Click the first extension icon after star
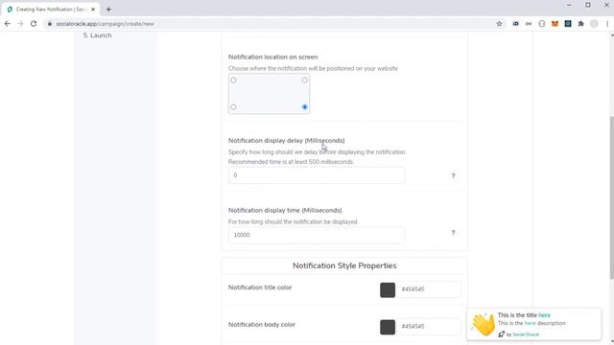Image resolution: width=614 pixels, height=345 pixels. pyautogui.click(x=515, y=24)
